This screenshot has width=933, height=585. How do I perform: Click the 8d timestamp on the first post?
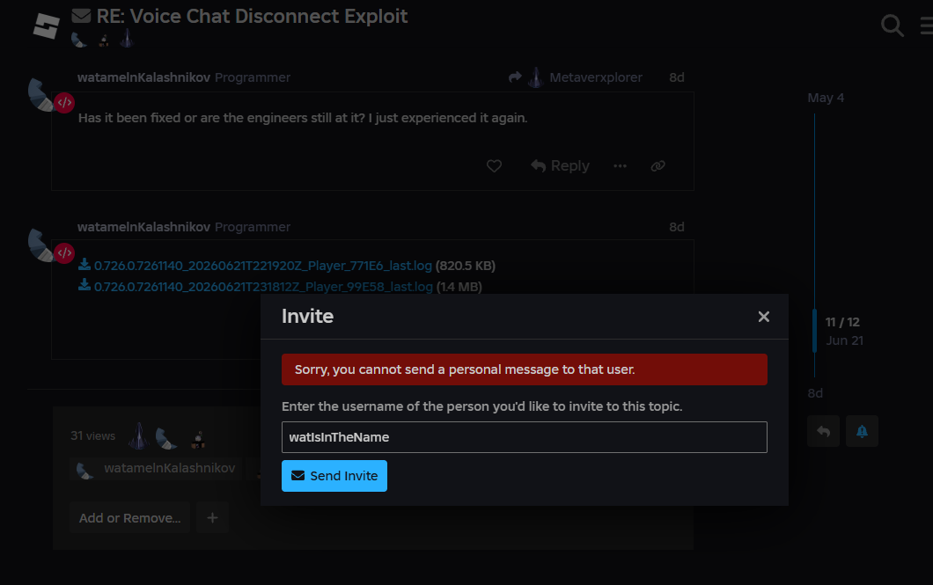[x=677, y=77]
